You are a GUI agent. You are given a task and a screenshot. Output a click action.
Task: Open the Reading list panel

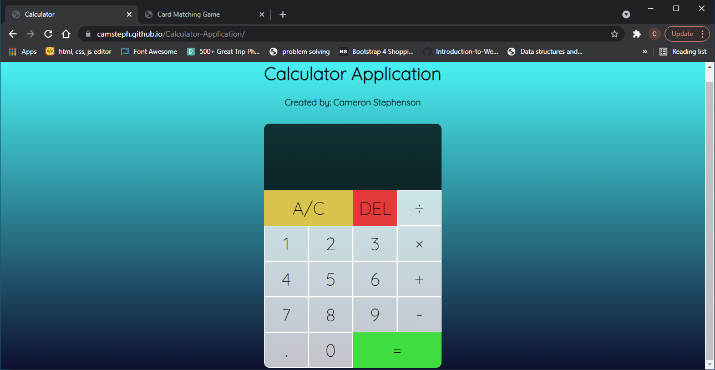[683, 51]
